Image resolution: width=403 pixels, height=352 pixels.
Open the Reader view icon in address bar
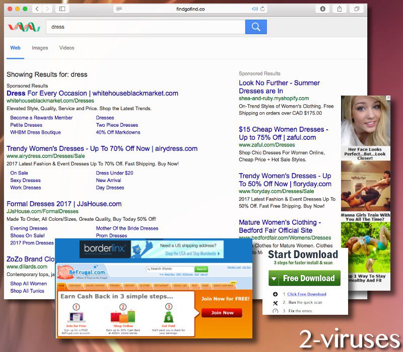click(119, 9)
